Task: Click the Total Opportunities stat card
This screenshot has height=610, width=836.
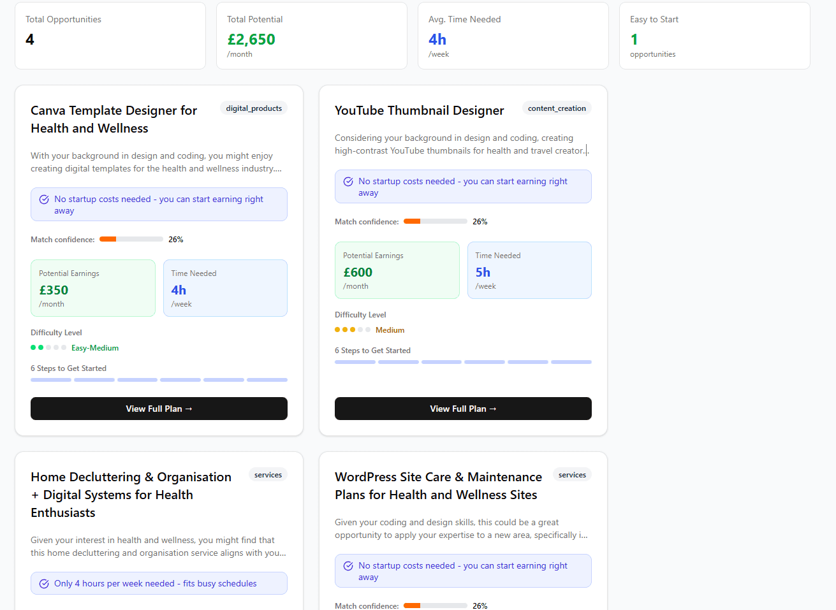Action: tap(110, 35)
